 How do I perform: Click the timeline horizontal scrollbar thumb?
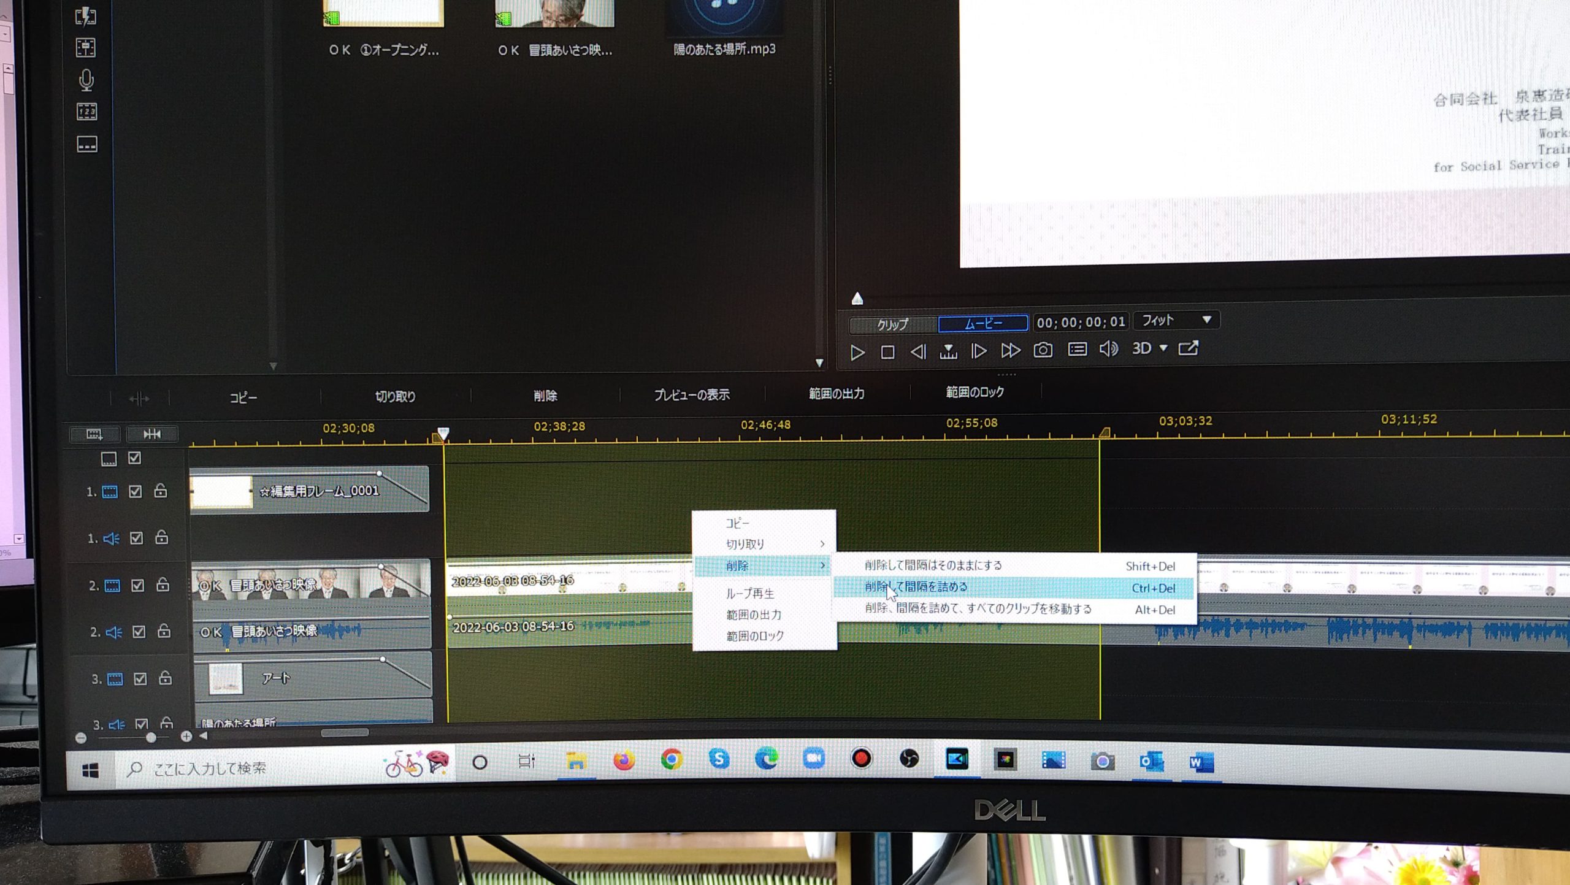(x=345, y=732)
